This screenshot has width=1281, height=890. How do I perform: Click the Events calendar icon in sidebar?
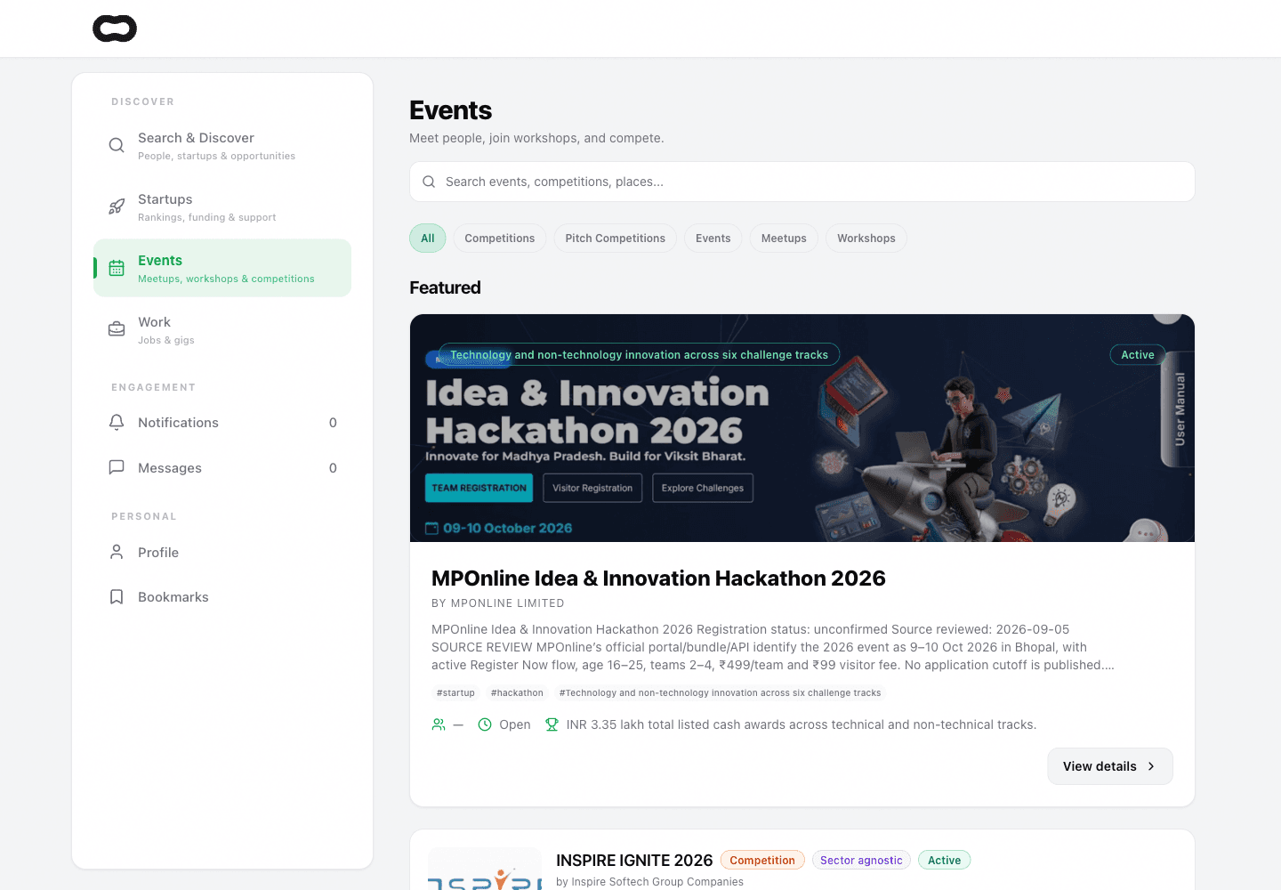click(x=117, y=268)
